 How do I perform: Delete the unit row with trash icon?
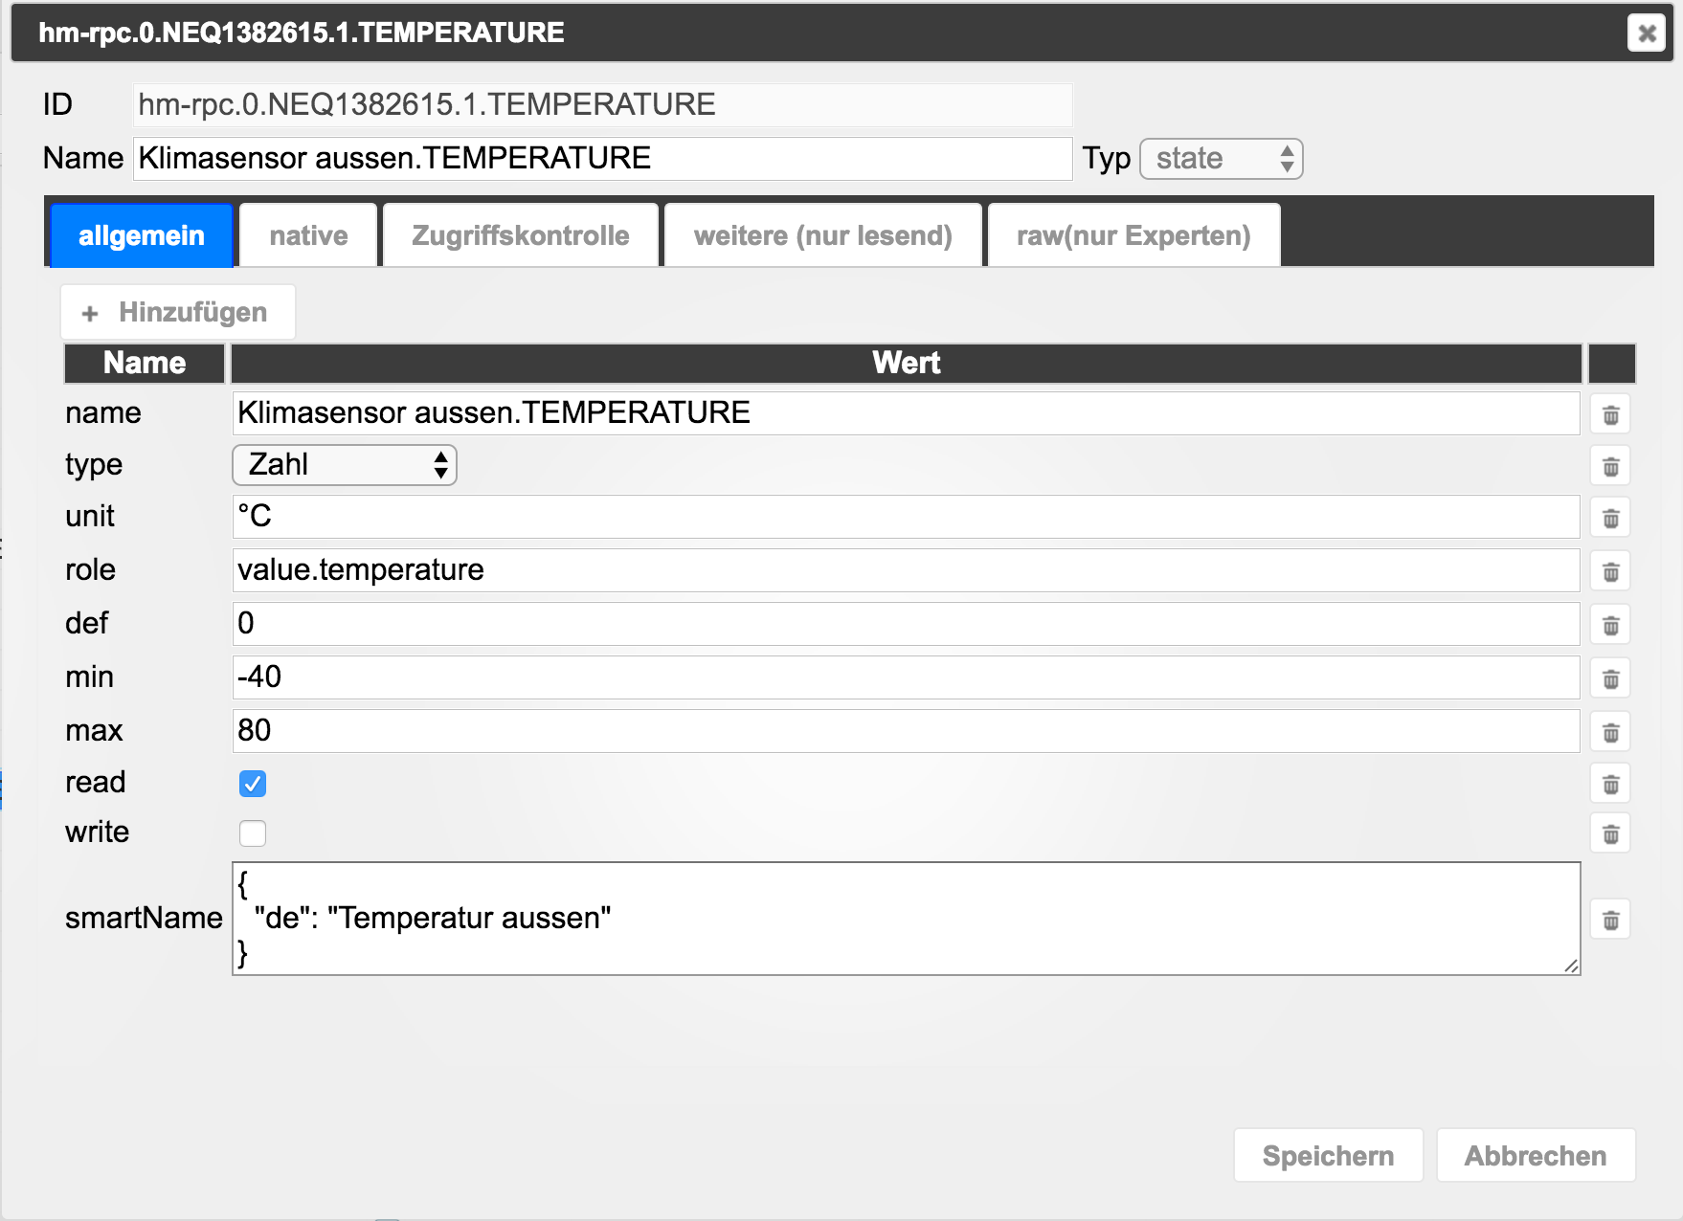pyautogui.click(x=1610, y=519)
